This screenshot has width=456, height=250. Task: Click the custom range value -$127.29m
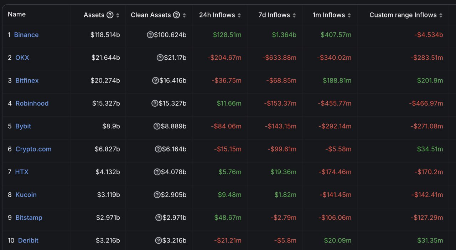[x=427, y=218]
